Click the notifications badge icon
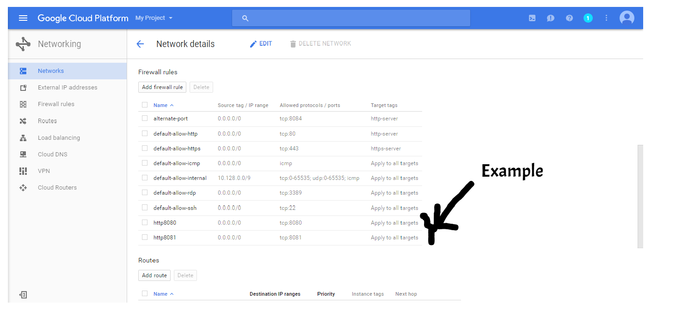The height and width of the screenshot is (310, 676). [588, 18]
